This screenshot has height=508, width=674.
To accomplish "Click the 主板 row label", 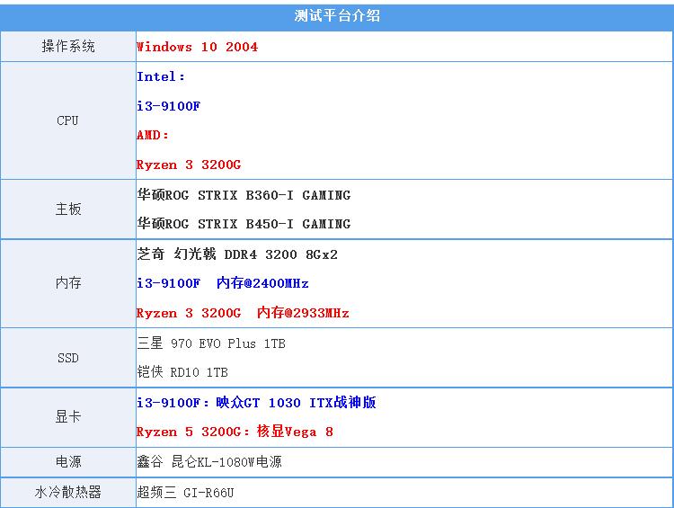I will coord(68,209).
